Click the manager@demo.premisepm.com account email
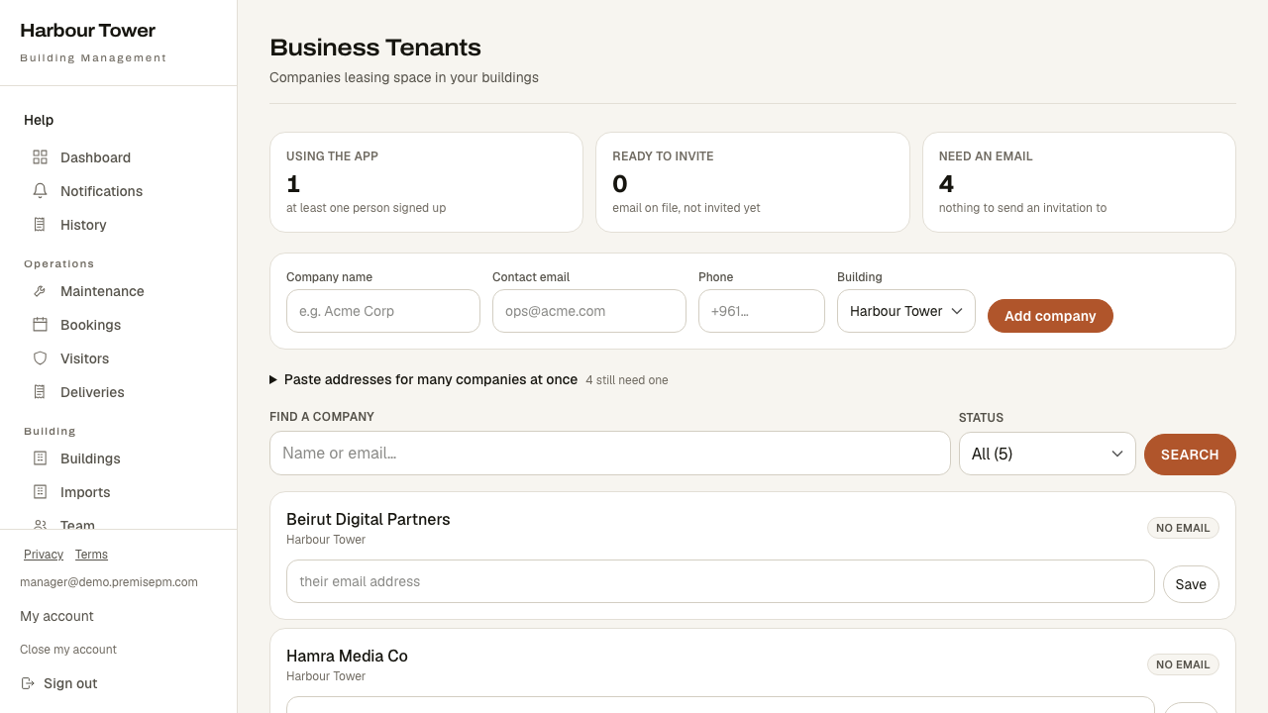The image size is (1268, 713). point(109,582)
